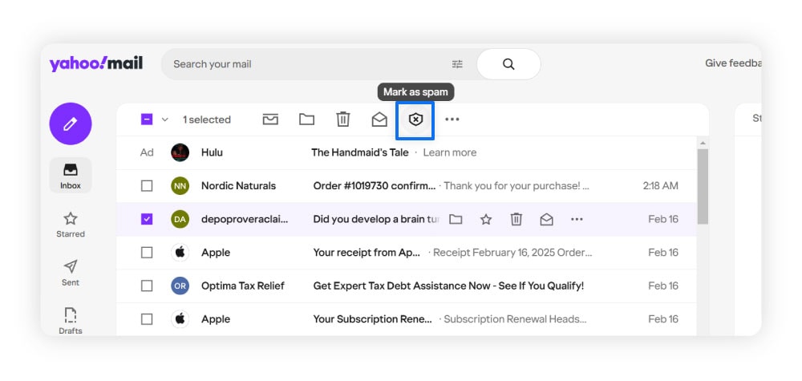The height and width of the screenshot is (381, 802).
Task: Click the scrollbar up arrow
Action: pos(703,143)
